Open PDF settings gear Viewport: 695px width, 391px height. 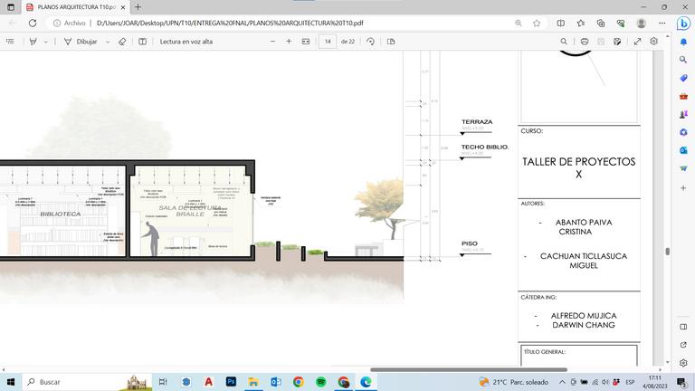tap(654, 42)
